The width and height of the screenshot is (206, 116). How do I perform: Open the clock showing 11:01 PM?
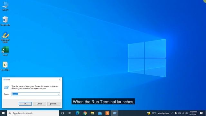193,113
